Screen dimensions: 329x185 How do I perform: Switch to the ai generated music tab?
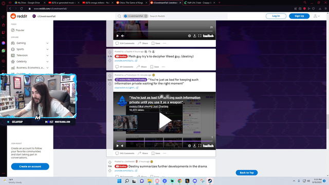[x=64, y=3]
